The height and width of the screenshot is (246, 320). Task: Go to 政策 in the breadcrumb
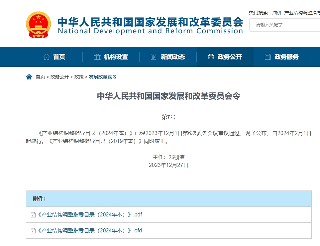[79, 77]
